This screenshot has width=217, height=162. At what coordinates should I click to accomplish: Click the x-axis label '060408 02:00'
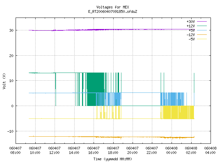point(191,151)
